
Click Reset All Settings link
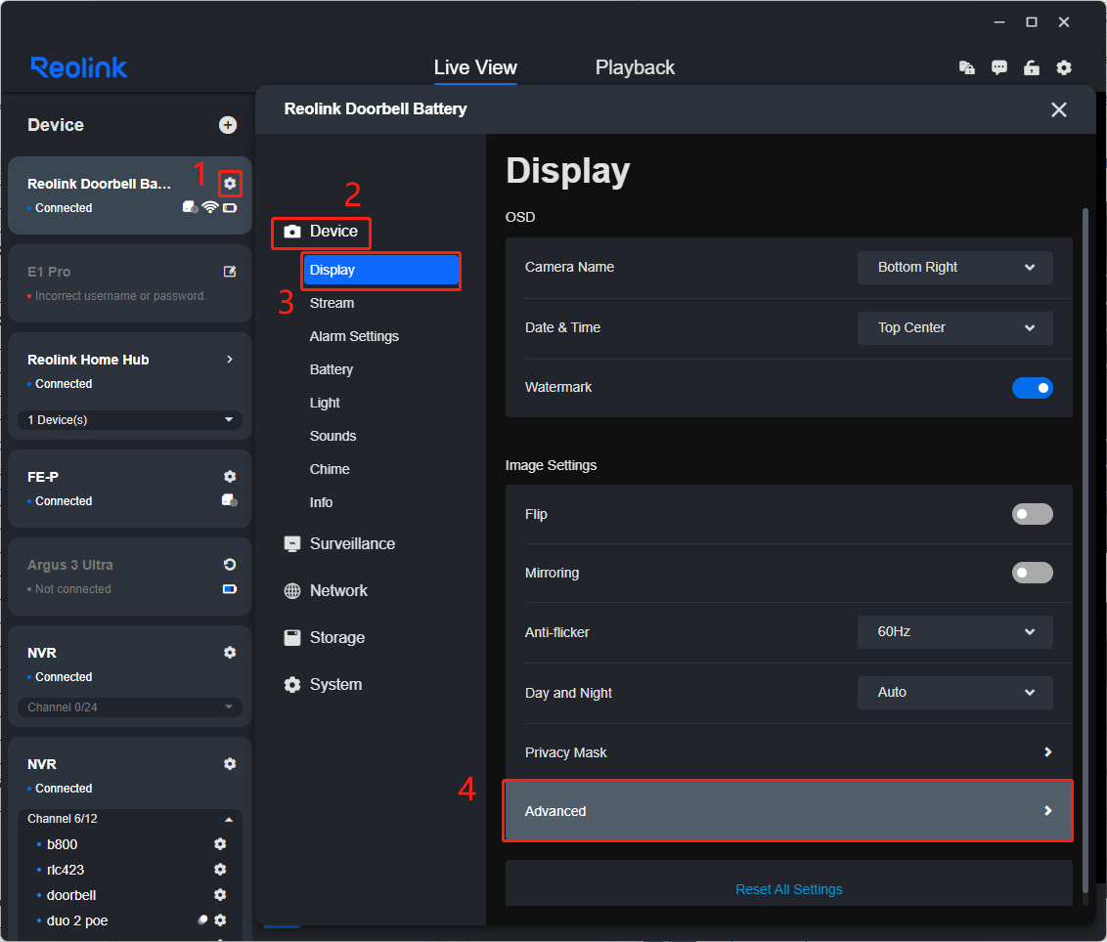point(788,889)
